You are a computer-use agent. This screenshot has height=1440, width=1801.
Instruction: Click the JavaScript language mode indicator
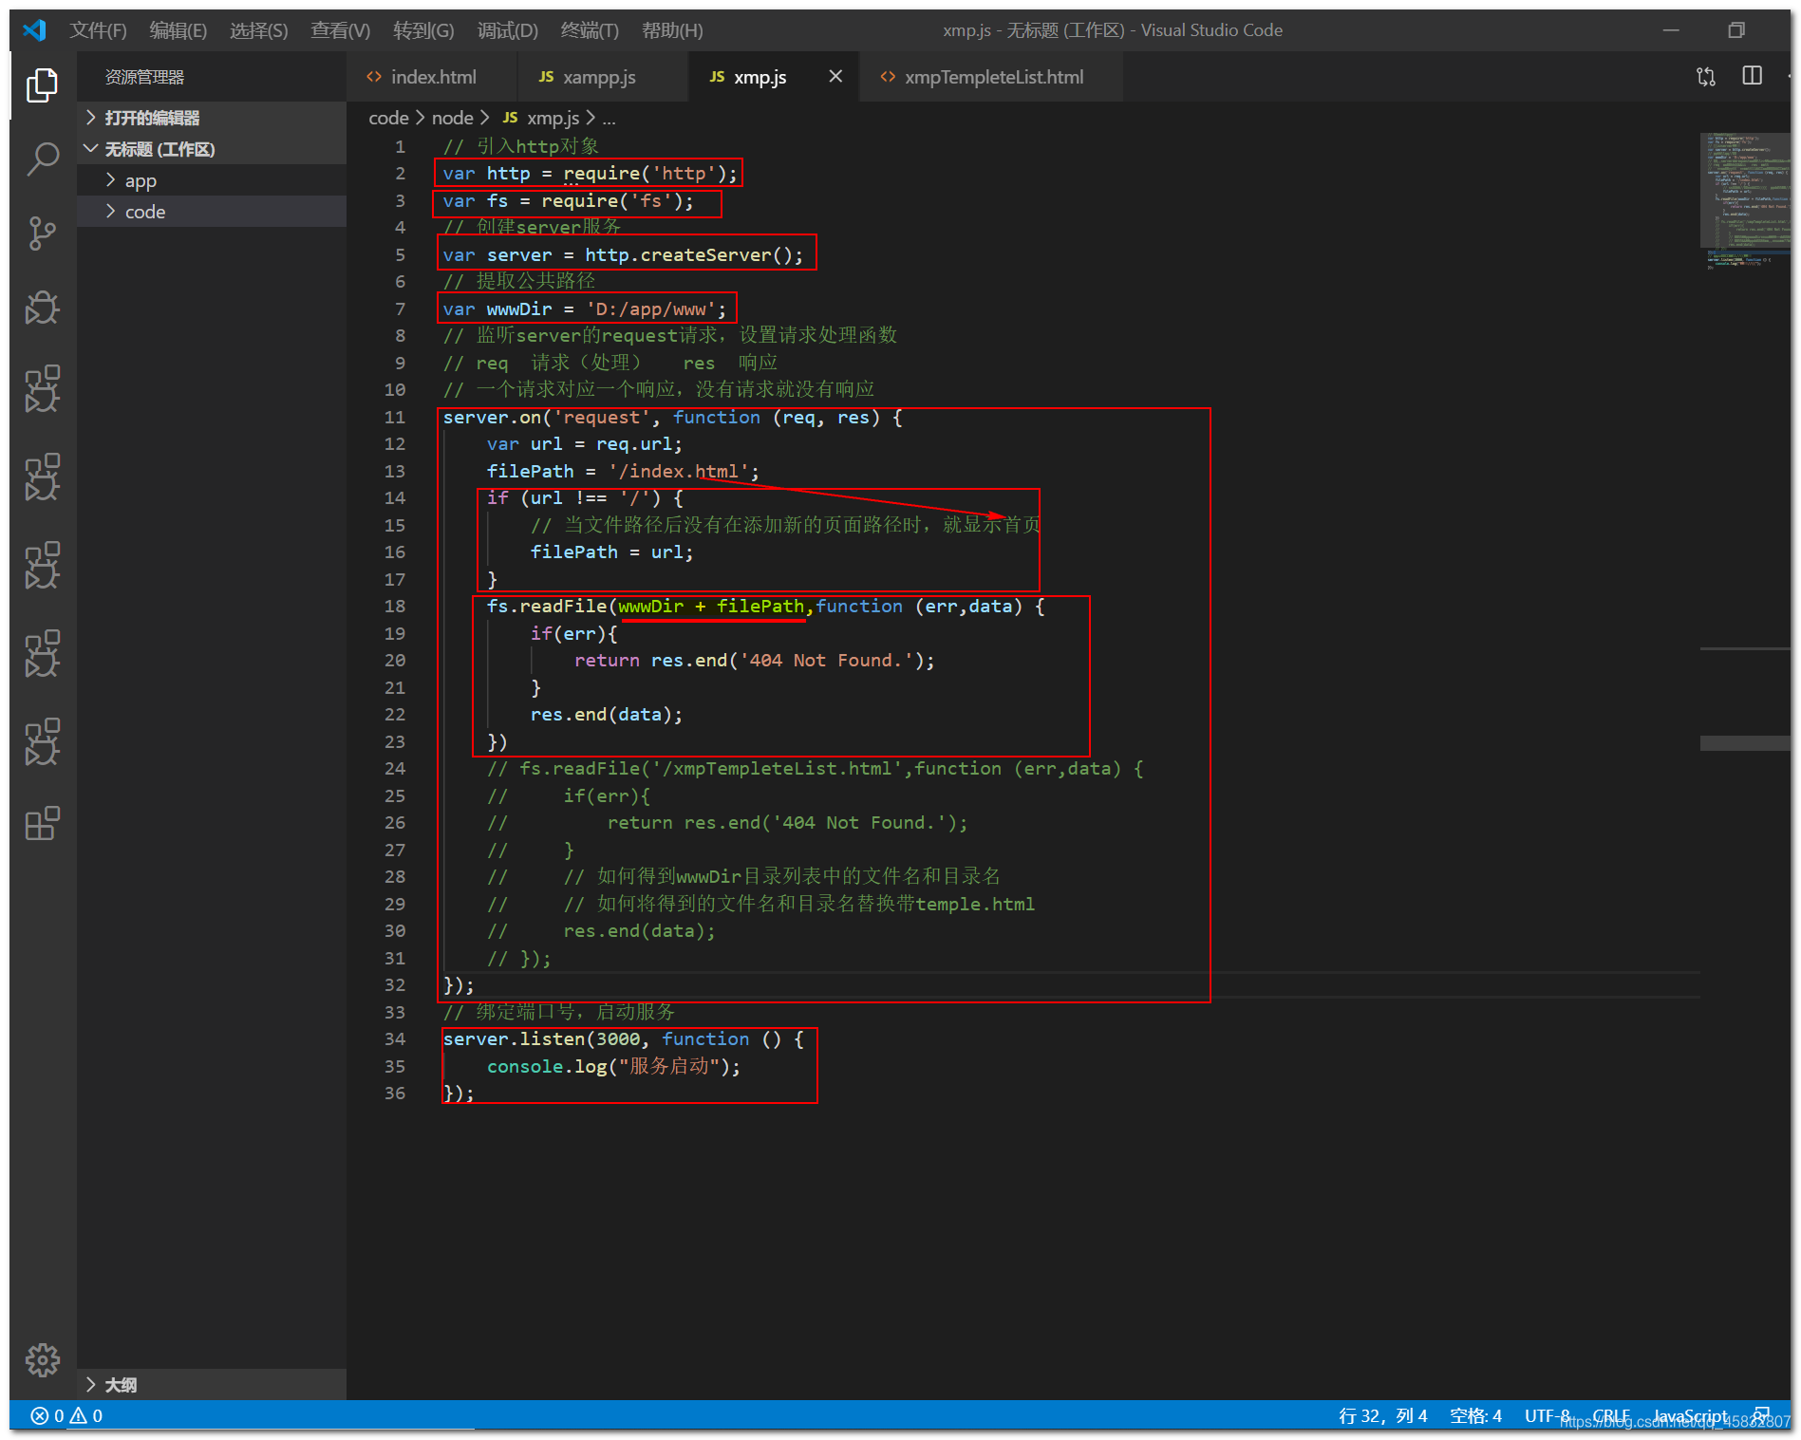[1691, 1415]
